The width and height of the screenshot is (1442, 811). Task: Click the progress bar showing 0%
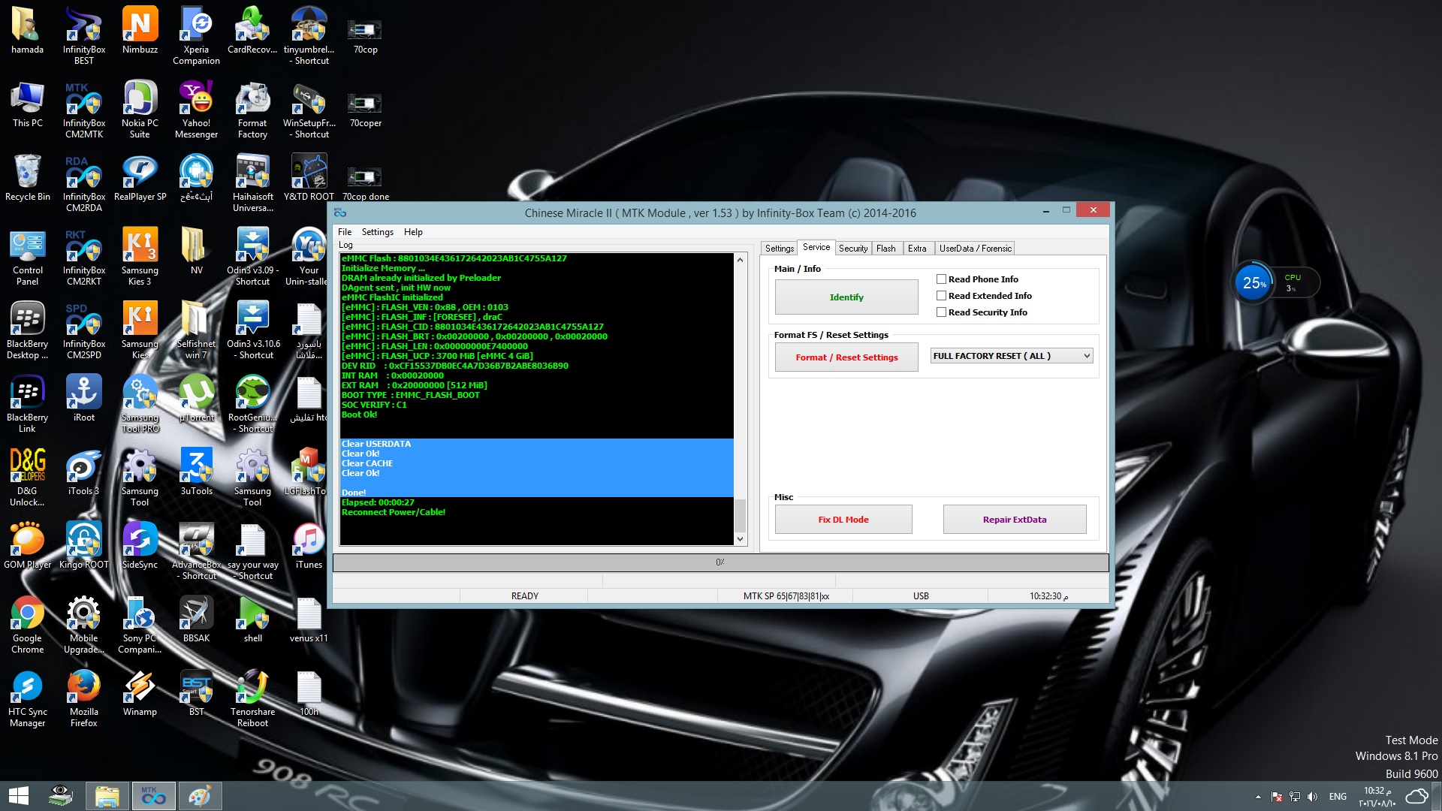720,562
